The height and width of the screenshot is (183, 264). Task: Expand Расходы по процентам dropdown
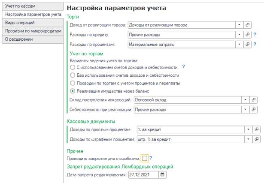(239, 45)
